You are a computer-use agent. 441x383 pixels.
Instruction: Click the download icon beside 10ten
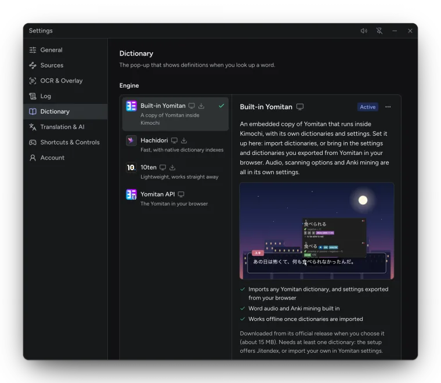click(172, 167)
